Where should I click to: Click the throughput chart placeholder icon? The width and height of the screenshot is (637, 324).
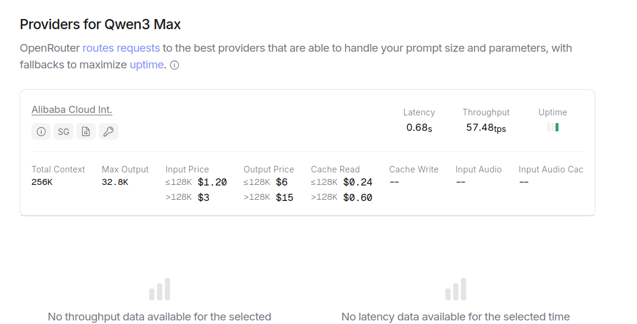[x=159, y=290]
